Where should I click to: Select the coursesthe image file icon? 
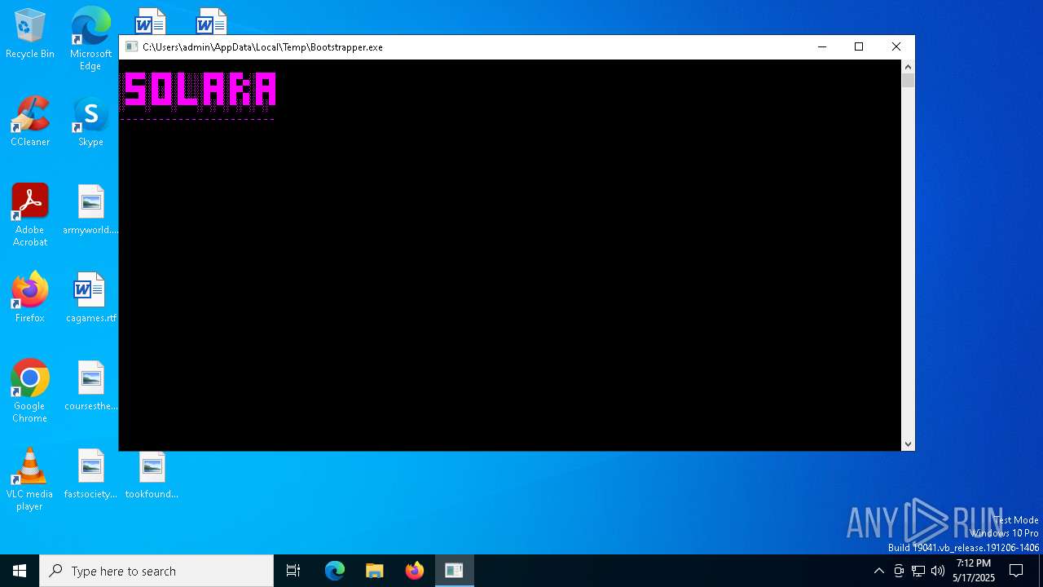coord(90,386)
